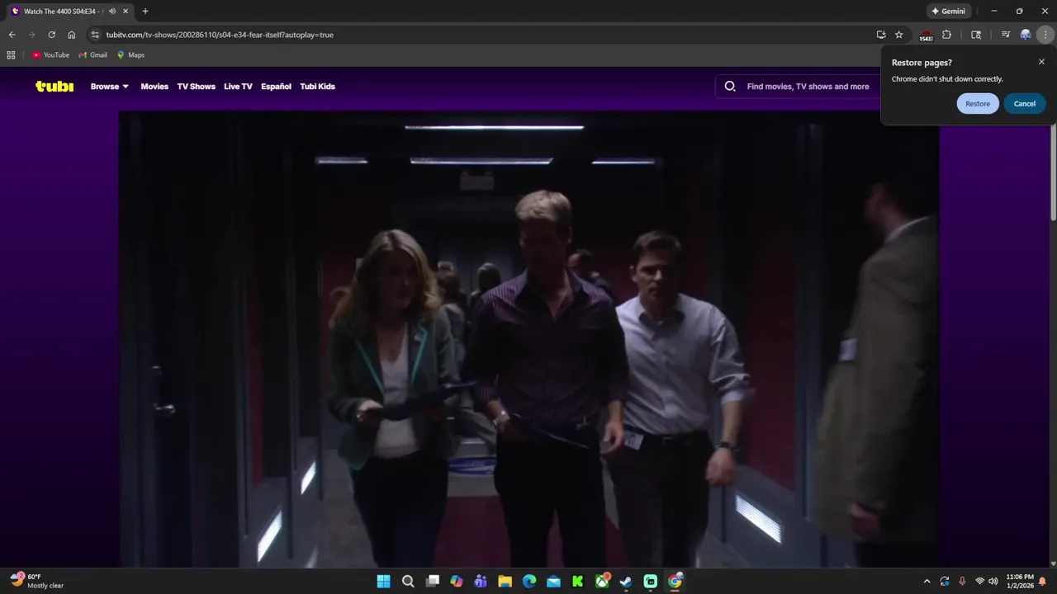This screenshot has height=594, width=1057.
Task: Switch to Live TV
Action: tap(238, 87)
